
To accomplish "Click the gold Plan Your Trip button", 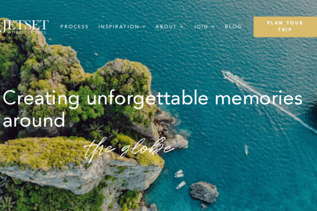I will tap(285, 27).
